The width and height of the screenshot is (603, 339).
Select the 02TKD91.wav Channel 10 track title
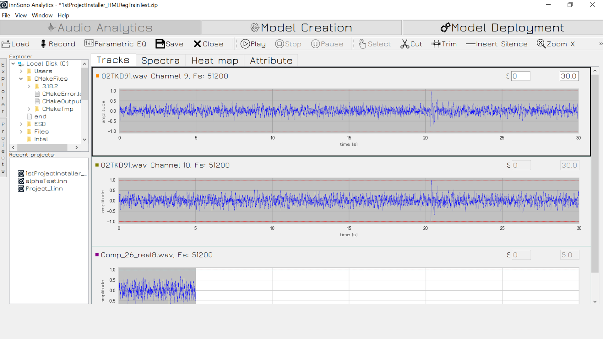165,165
